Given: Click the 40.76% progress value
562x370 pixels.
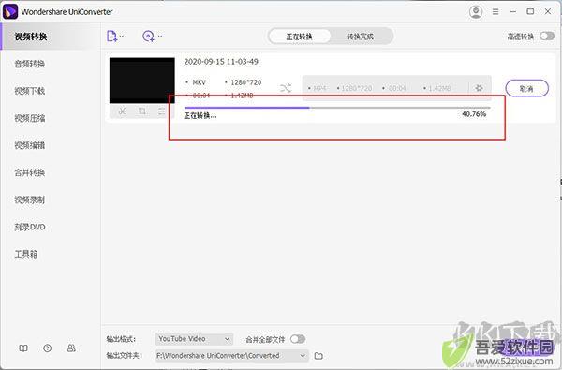Looking at the screenshot, I should coord(474,114).
